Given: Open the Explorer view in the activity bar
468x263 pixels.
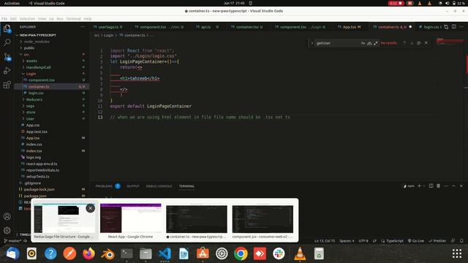Looking at the screenshot, I should click(x=7, y=29).
